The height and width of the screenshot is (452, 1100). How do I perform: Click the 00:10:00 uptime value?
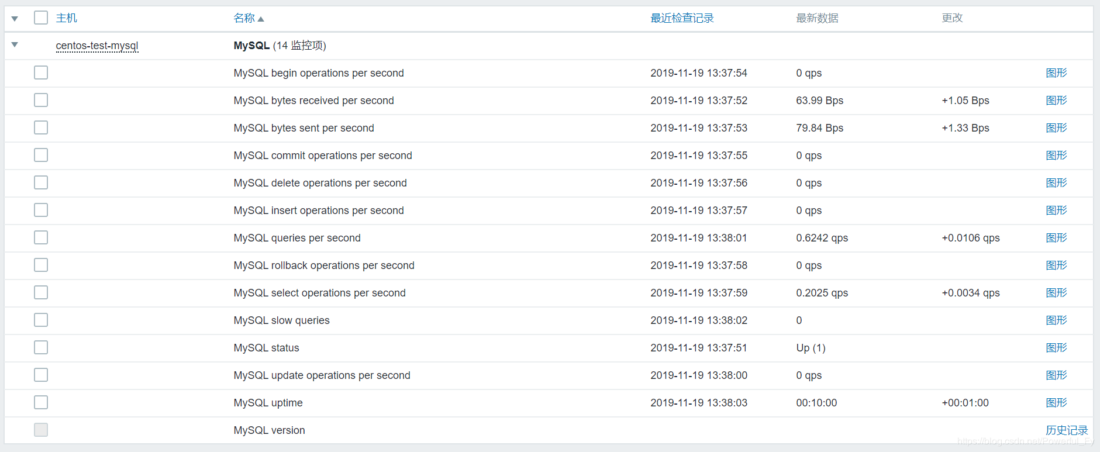point(816,403)
